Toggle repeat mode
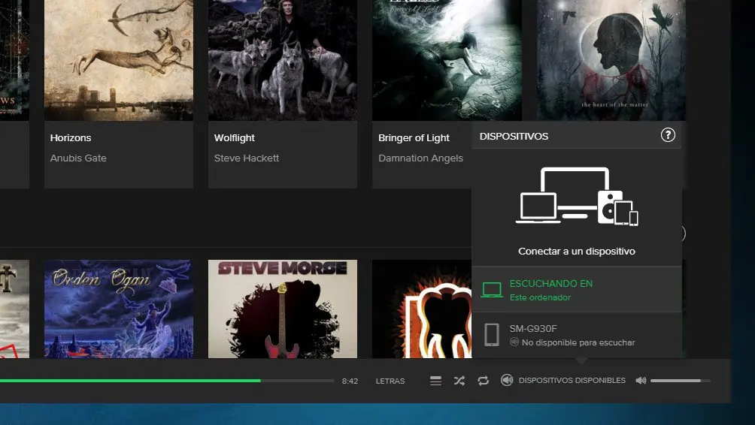 tap(483, 381)
